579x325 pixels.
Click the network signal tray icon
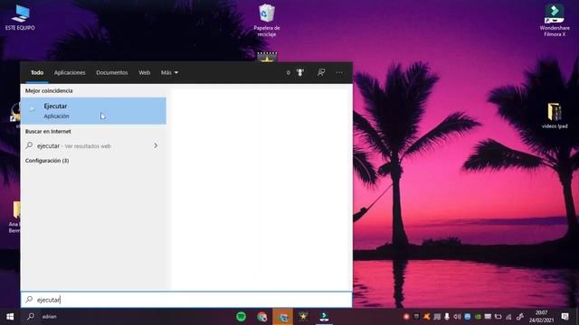[508, 317]
